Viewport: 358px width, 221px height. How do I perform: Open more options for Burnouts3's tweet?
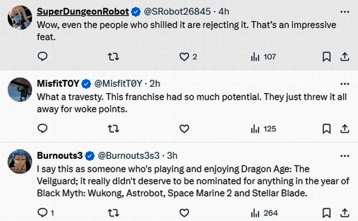(344, 156)
